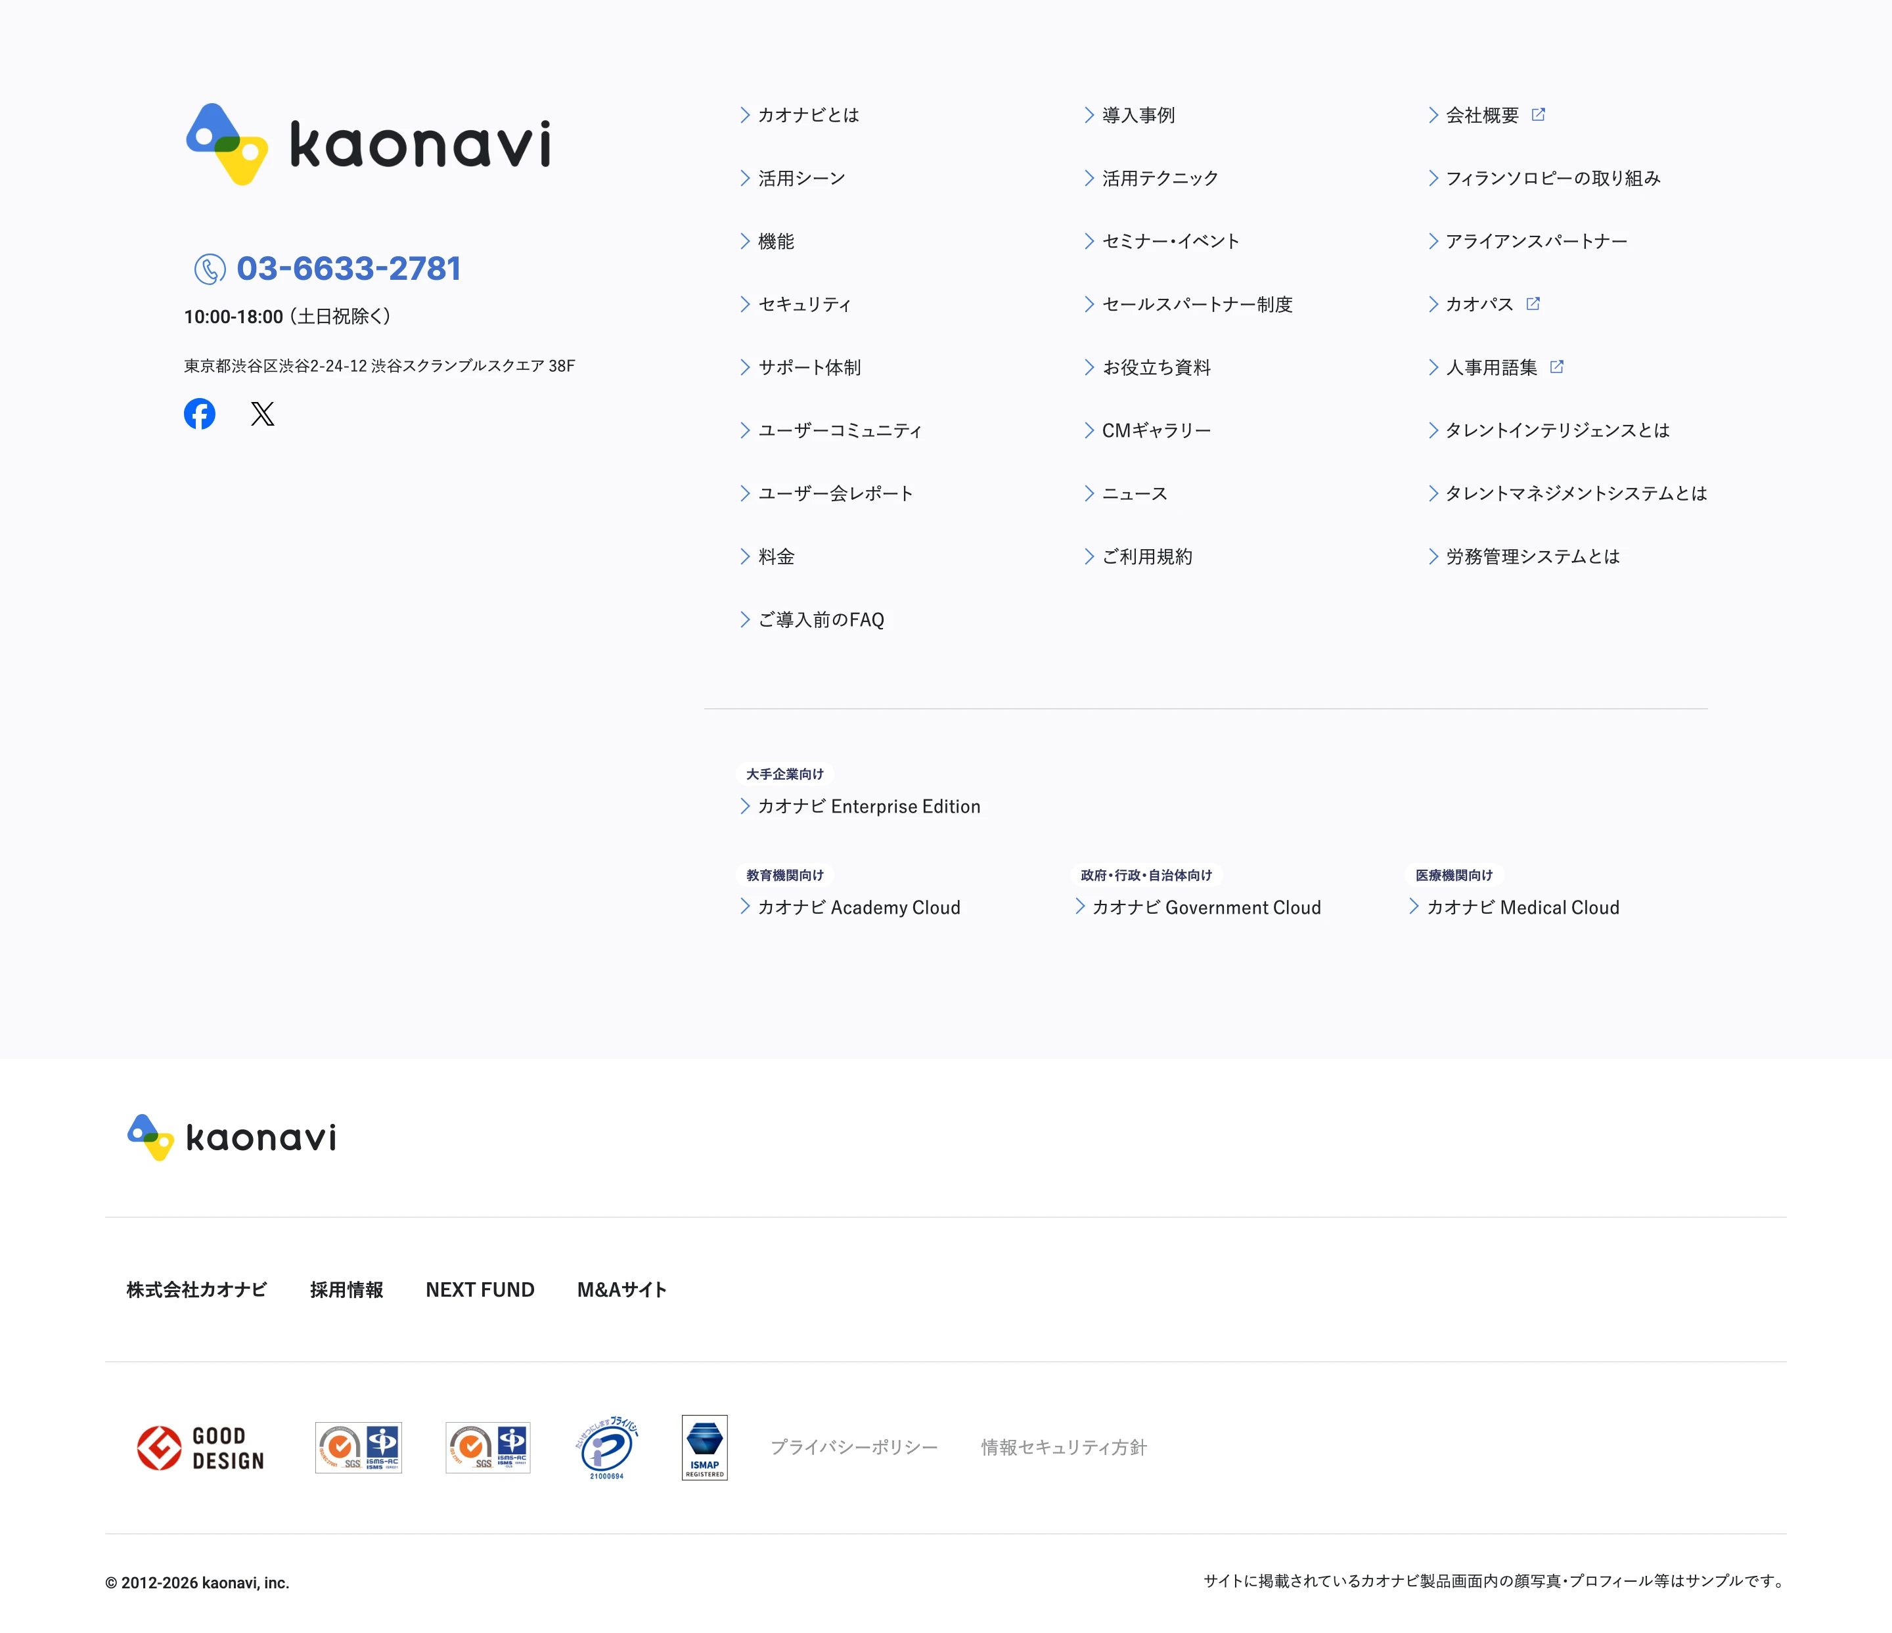This screenshot has width=1892, height=1633.
Task: Open カオナビ Government Cloud link
Action: (x=1206, y=907)
